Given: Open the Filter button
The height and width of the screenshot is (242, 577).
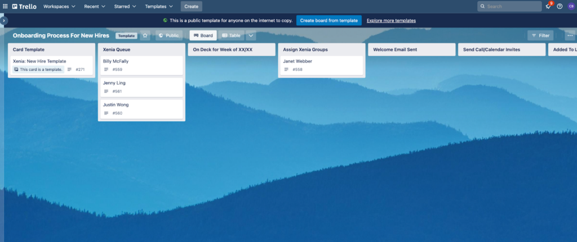Looking at the screenshot, I should (540, 35).
